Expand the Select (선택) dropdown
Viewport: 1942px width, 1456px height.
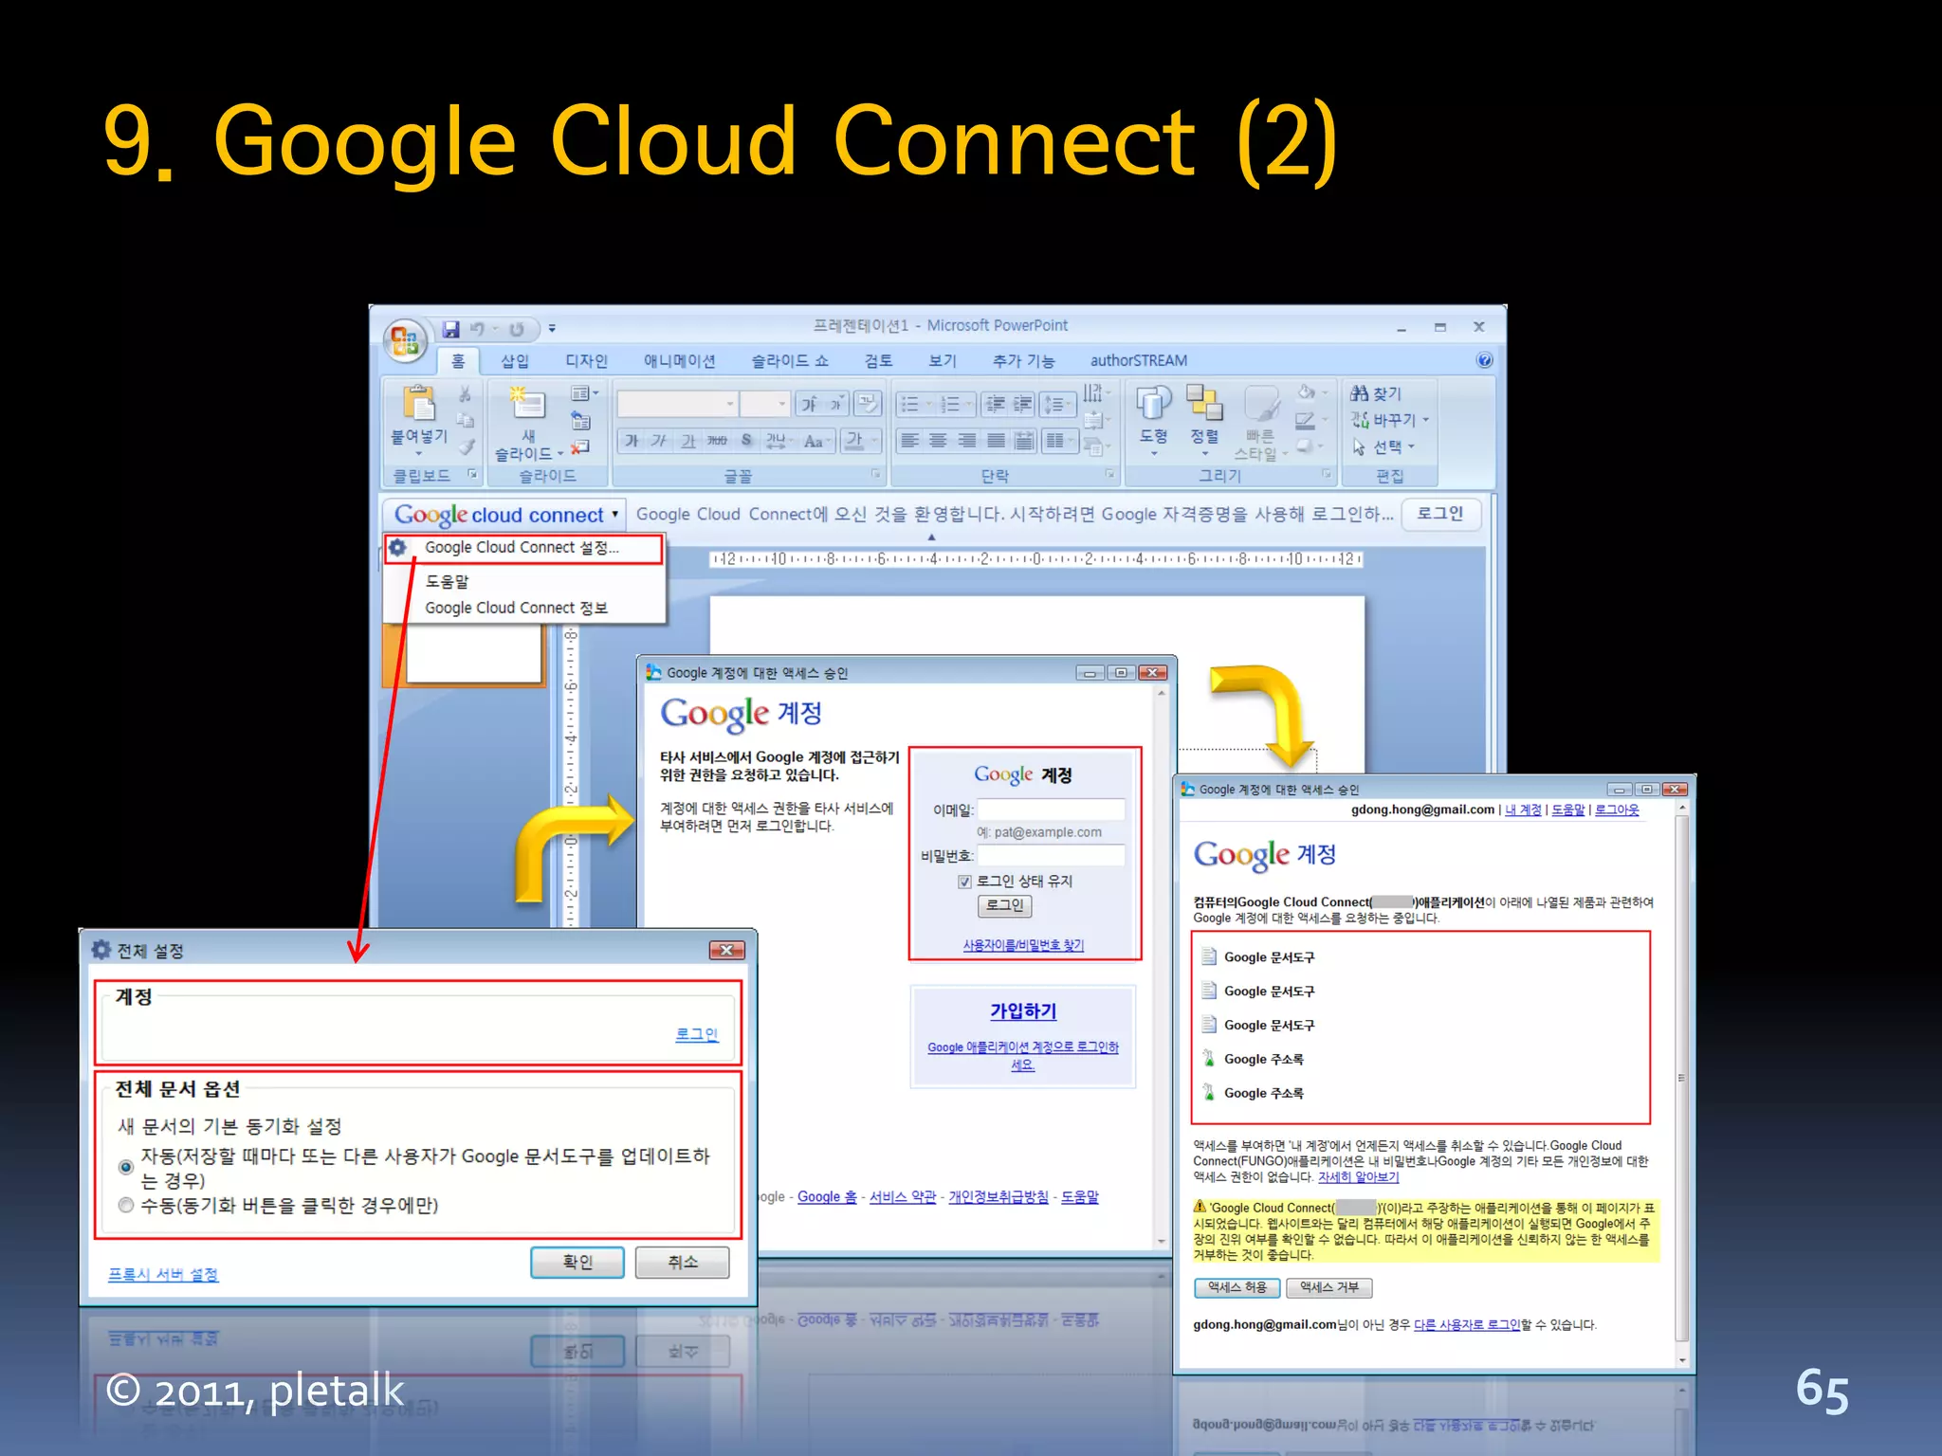pos(1412,446)
